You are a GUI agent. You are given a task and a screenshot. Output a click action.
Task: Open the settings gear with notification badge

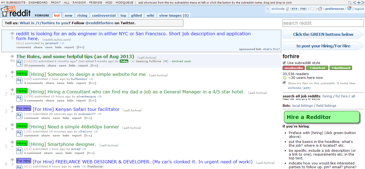[349, 8]
